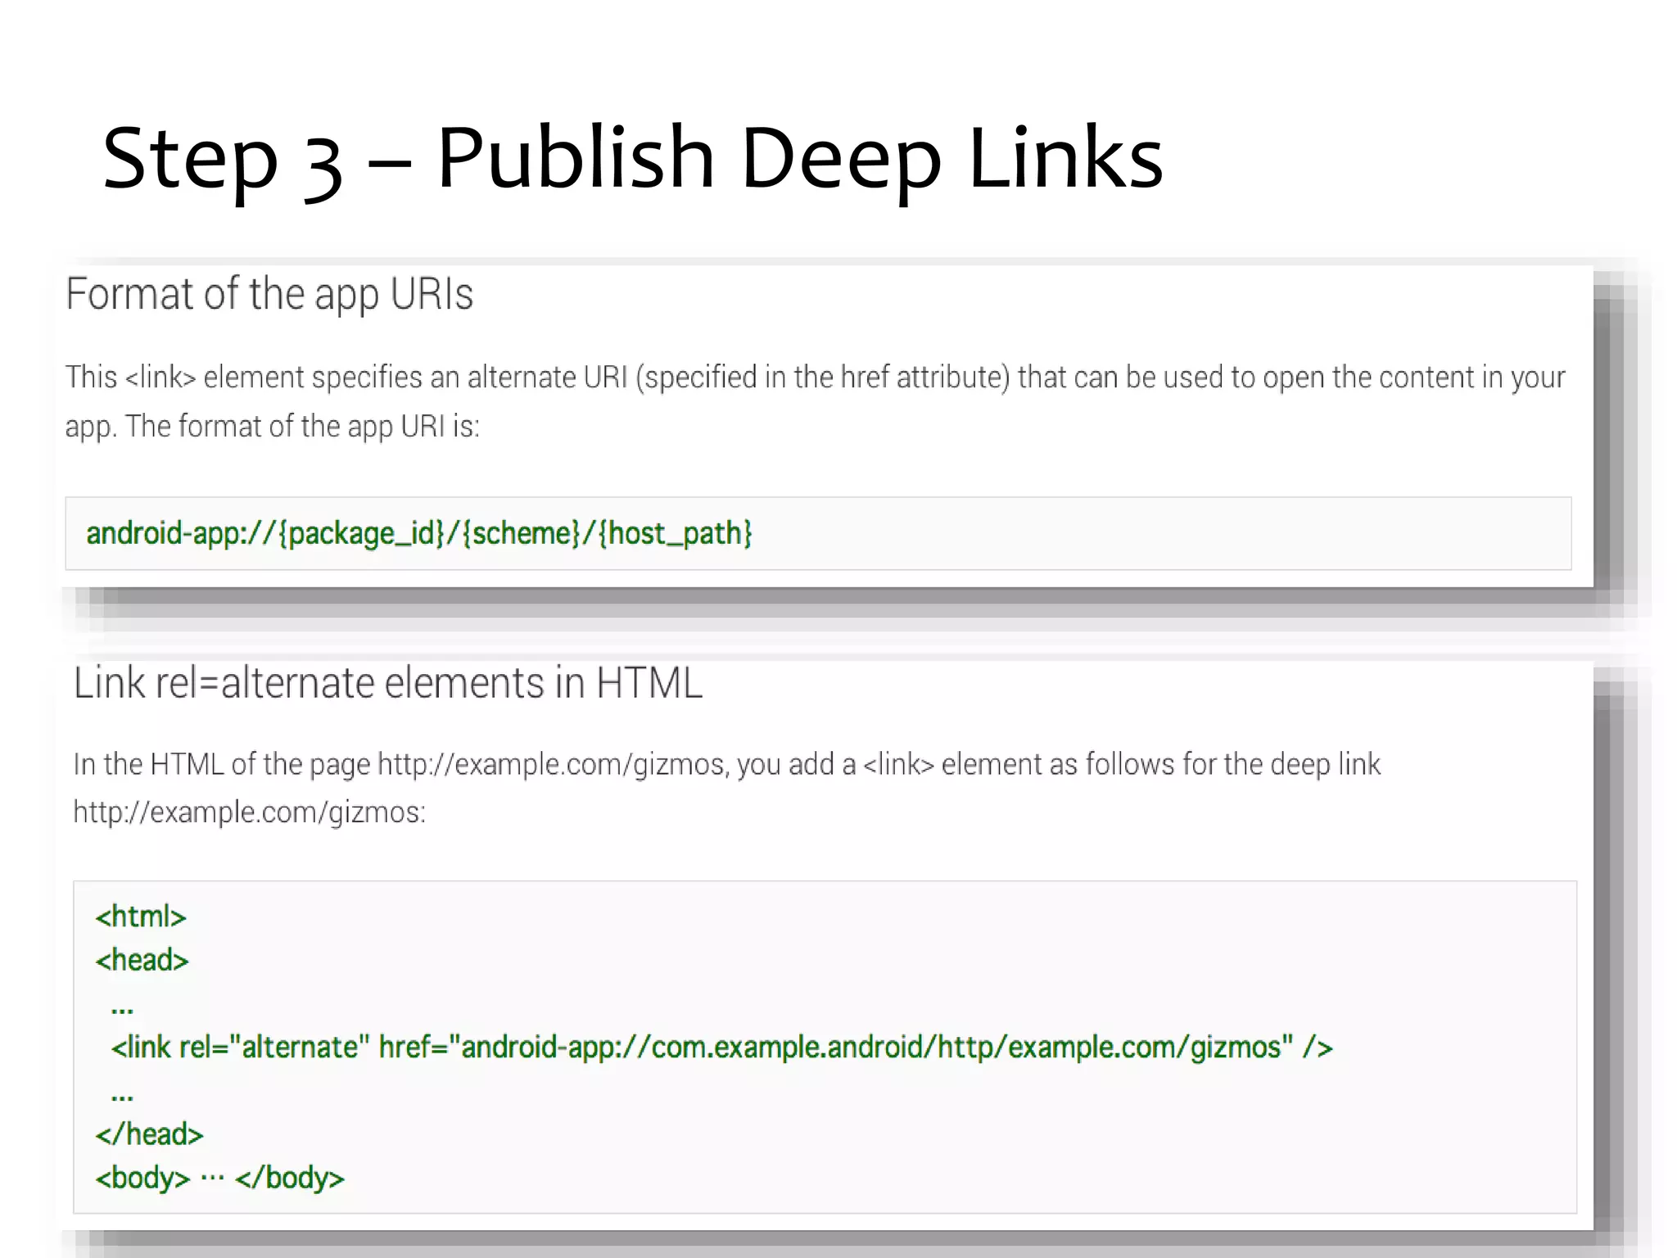Click the text 'http://example.com/gizmos:'
Image resolution: width=1677 pixels, height=1258 pixels.
pos(250,812)
